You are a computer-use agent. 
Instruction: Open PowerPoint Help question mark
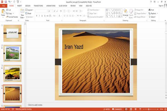click(151, 2)
